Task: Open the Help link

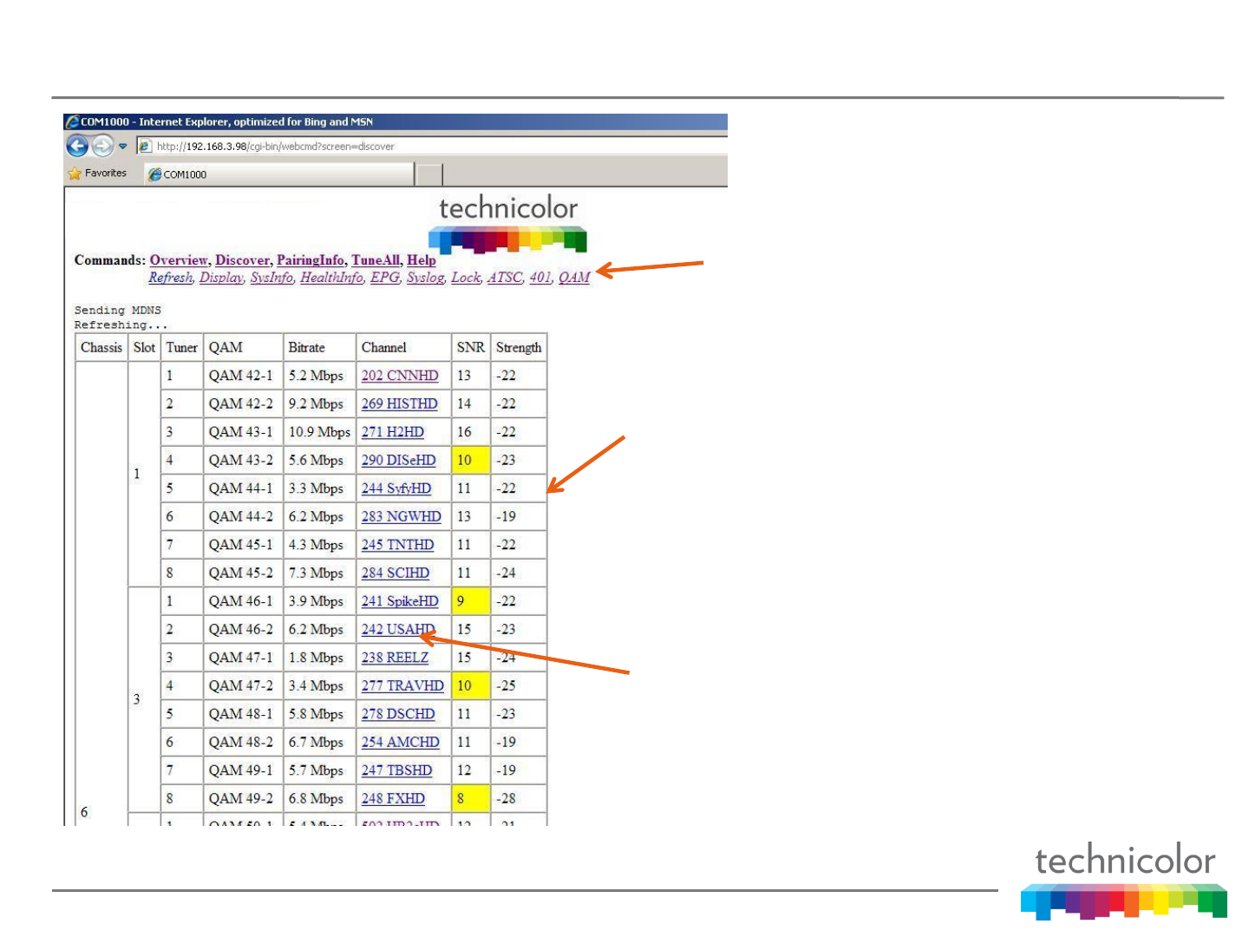Action: [422, 260]
